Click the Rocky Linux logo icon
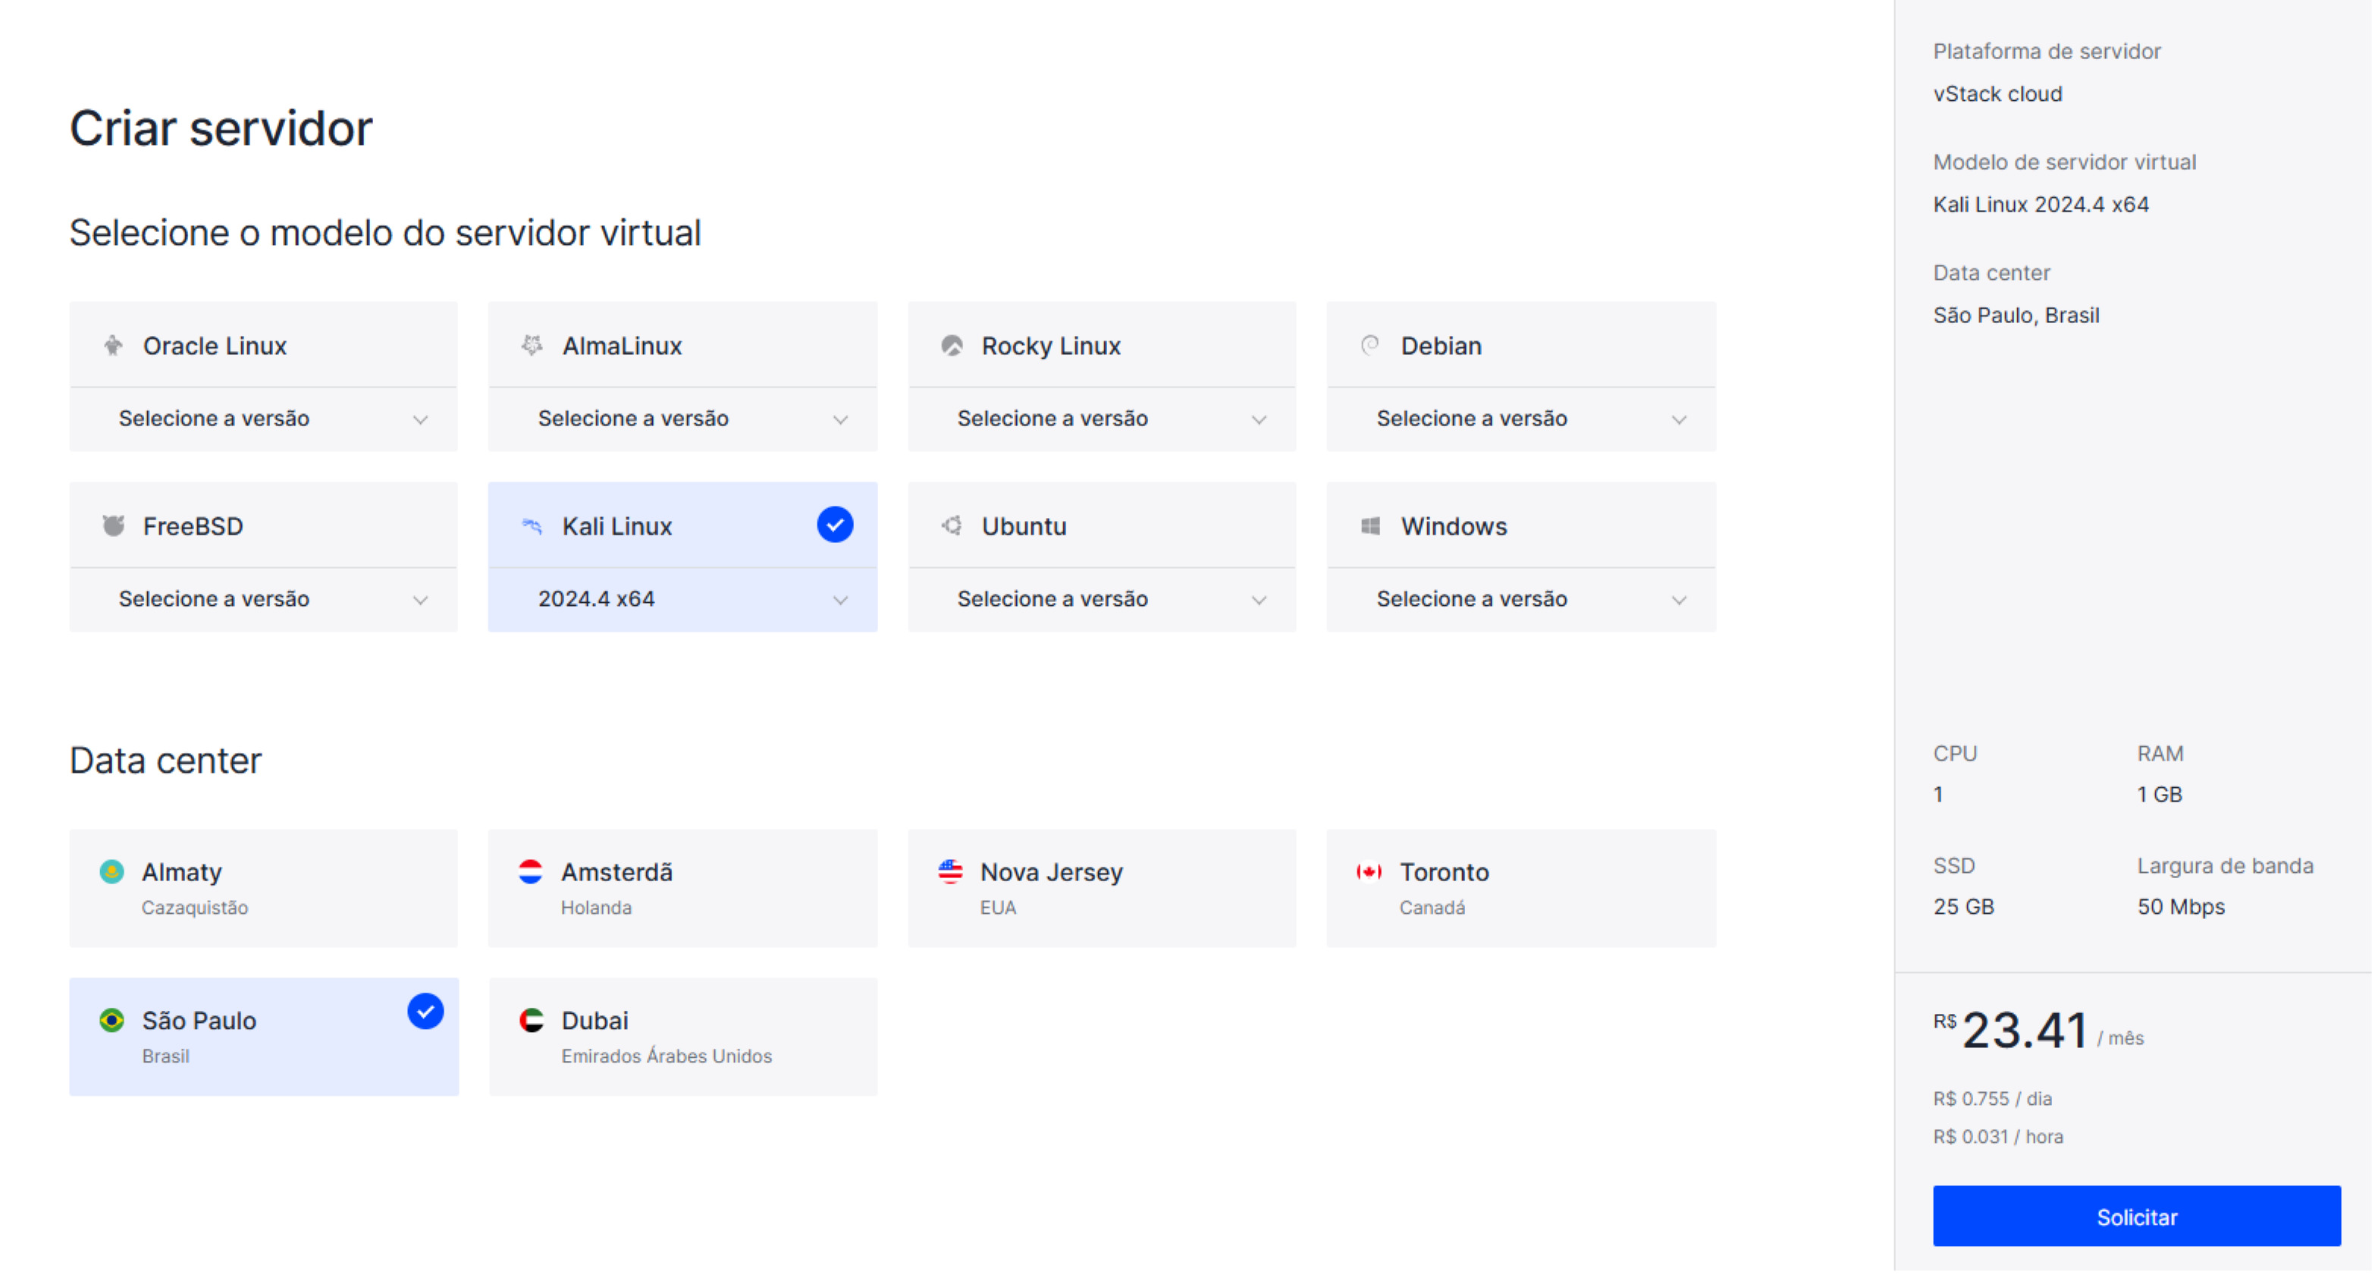This screenshot has width=2372, height=1274. pos(951,346)
